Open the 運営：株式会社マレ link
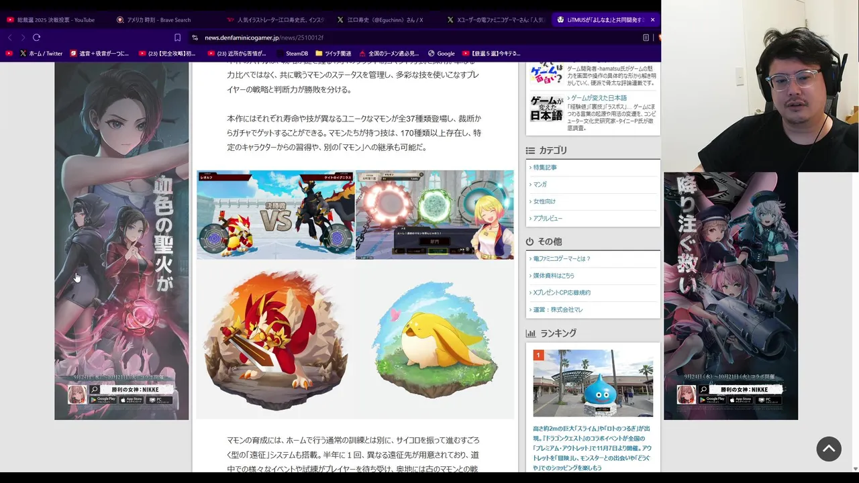The image size is (859, 483). tap(558, 309)
